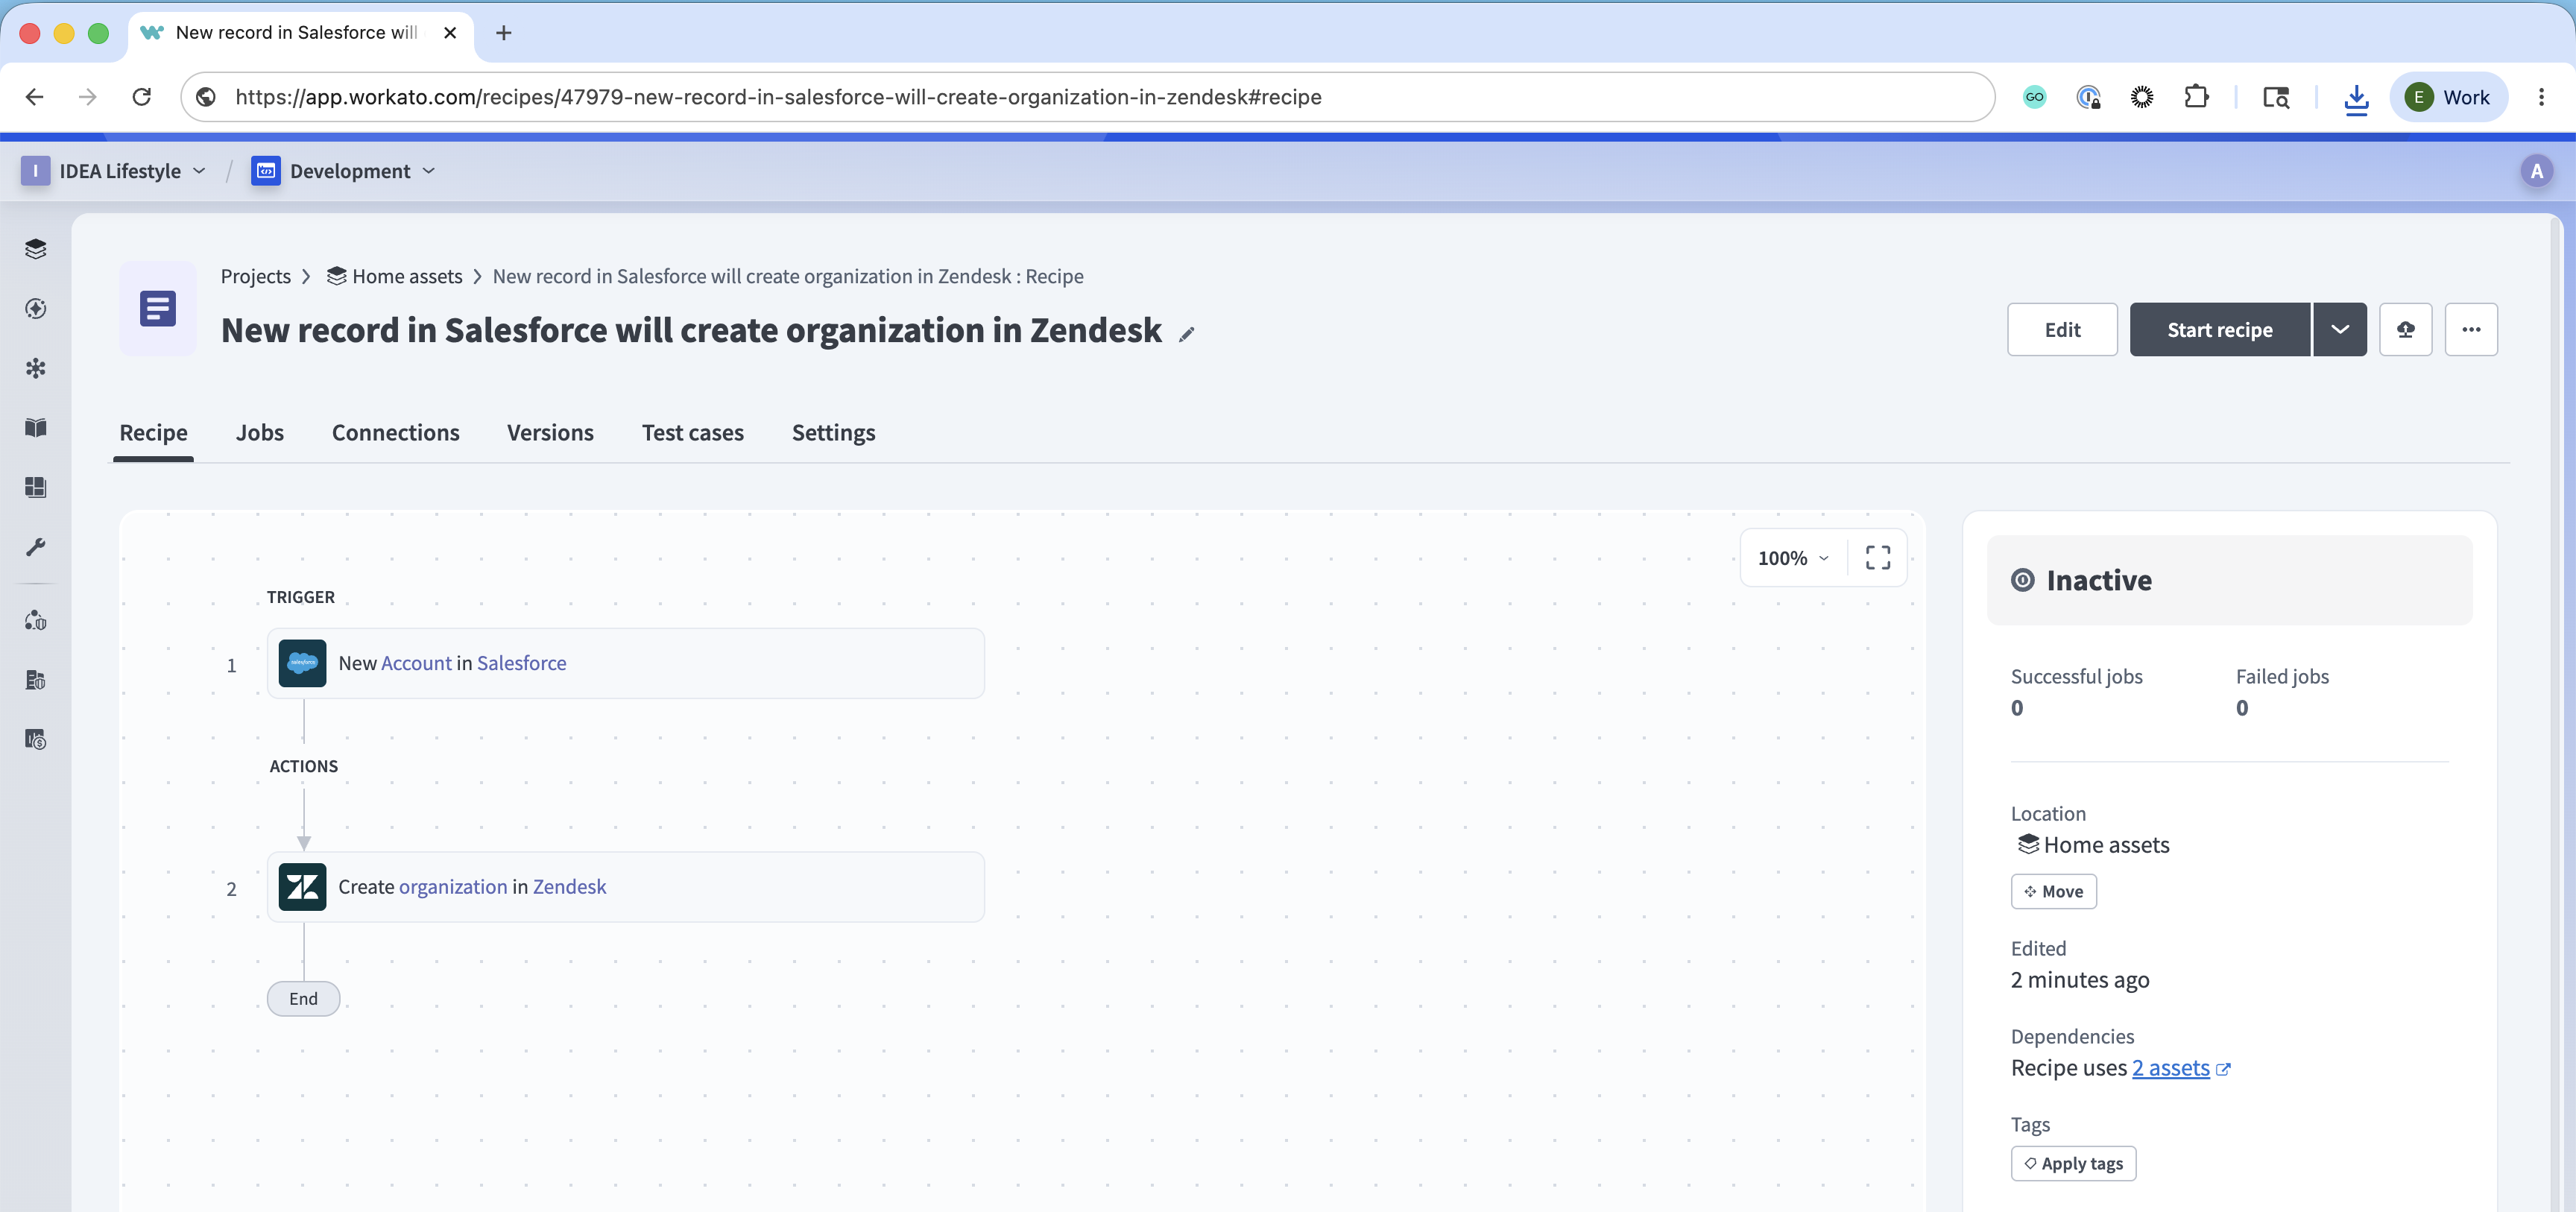Click the cloud upload icon button
The height and width of the screenshot is (1212, 2576).
pyautogui.click(x=2406, y=330)
